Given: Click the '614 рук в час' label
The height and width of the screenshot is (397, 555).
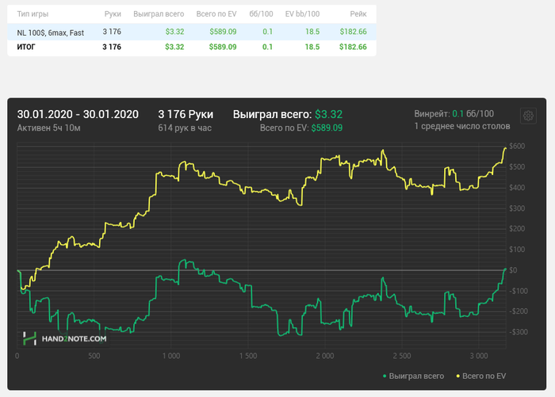Looking at the screenshot, I should [185, 128].
